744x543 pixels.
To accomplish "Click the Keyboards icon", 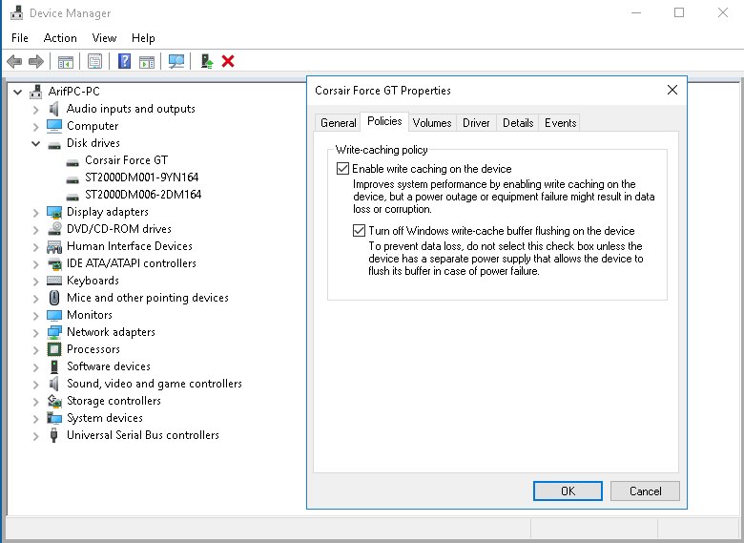I will (x=54, y=281).
